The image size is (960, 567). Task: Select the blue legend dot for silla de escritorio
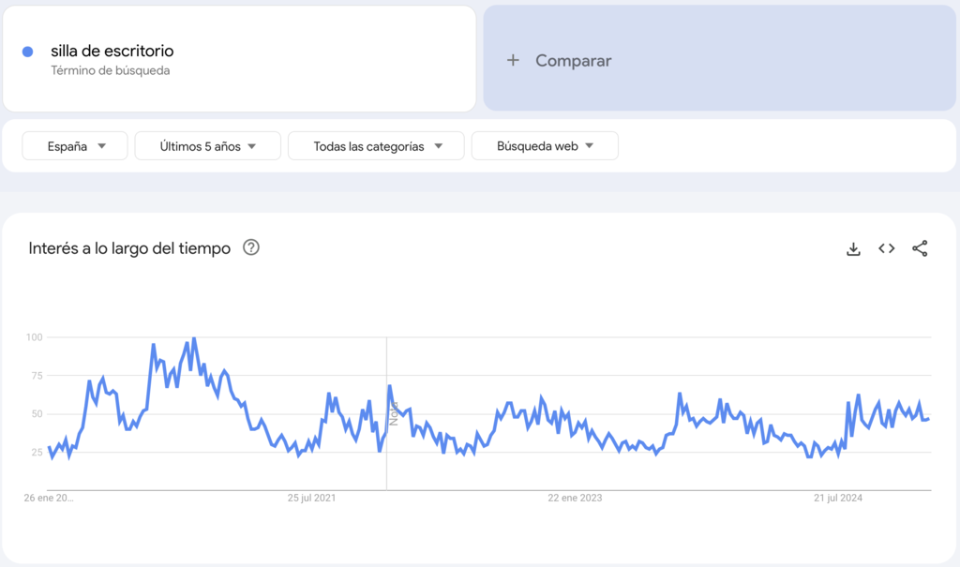(27, 51)
